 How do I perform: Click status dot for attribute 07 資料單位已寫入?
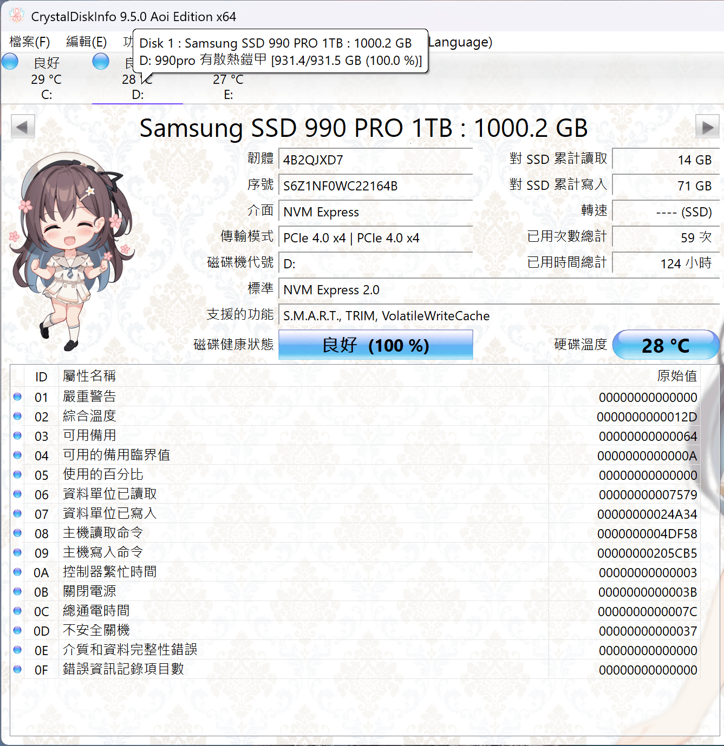[17, 513]
